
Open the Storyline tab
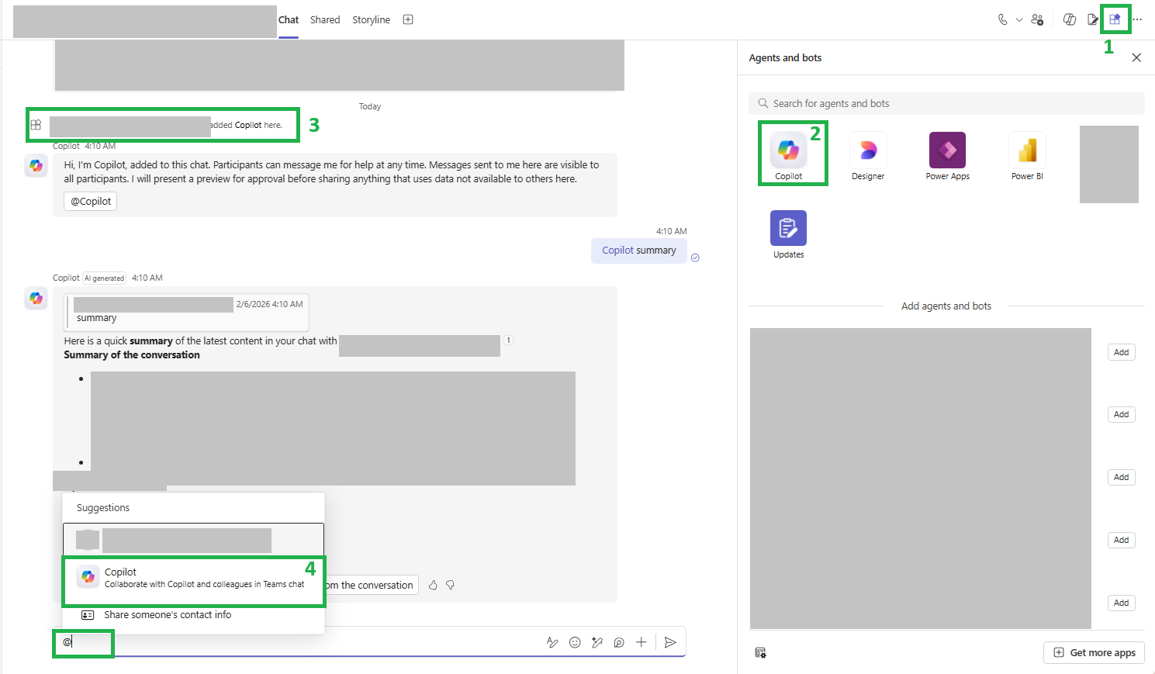(371, 20)
